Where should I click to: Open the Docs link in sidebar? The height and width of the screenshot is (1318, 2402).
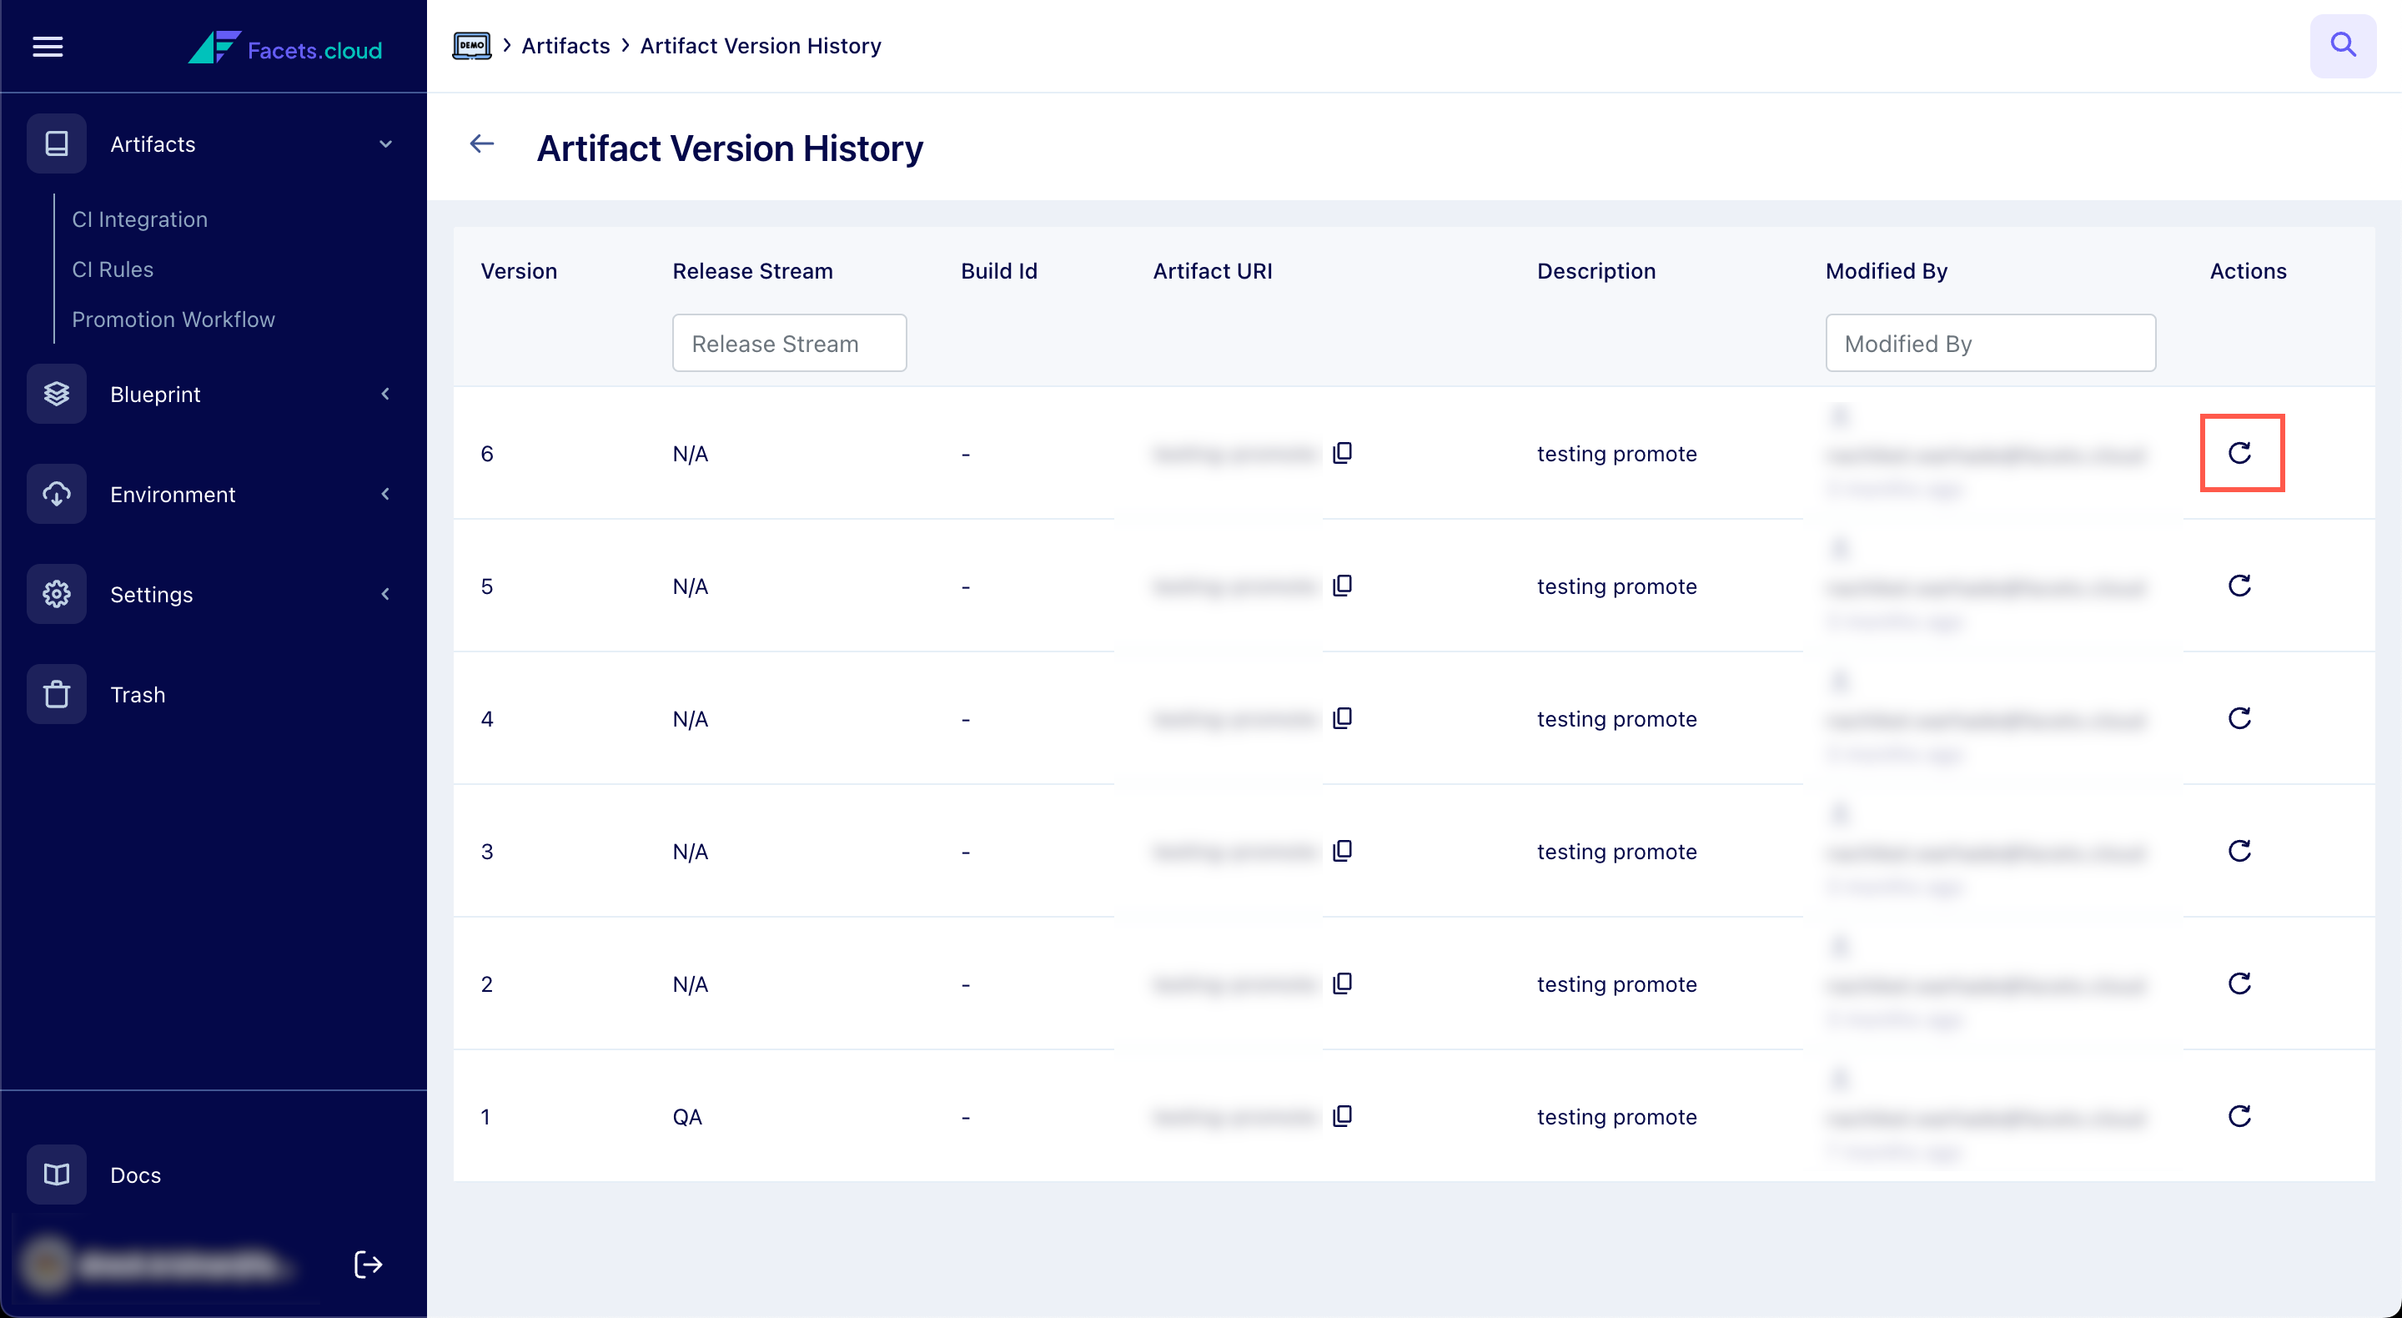pyautogui.click(x=135, y=1175)
